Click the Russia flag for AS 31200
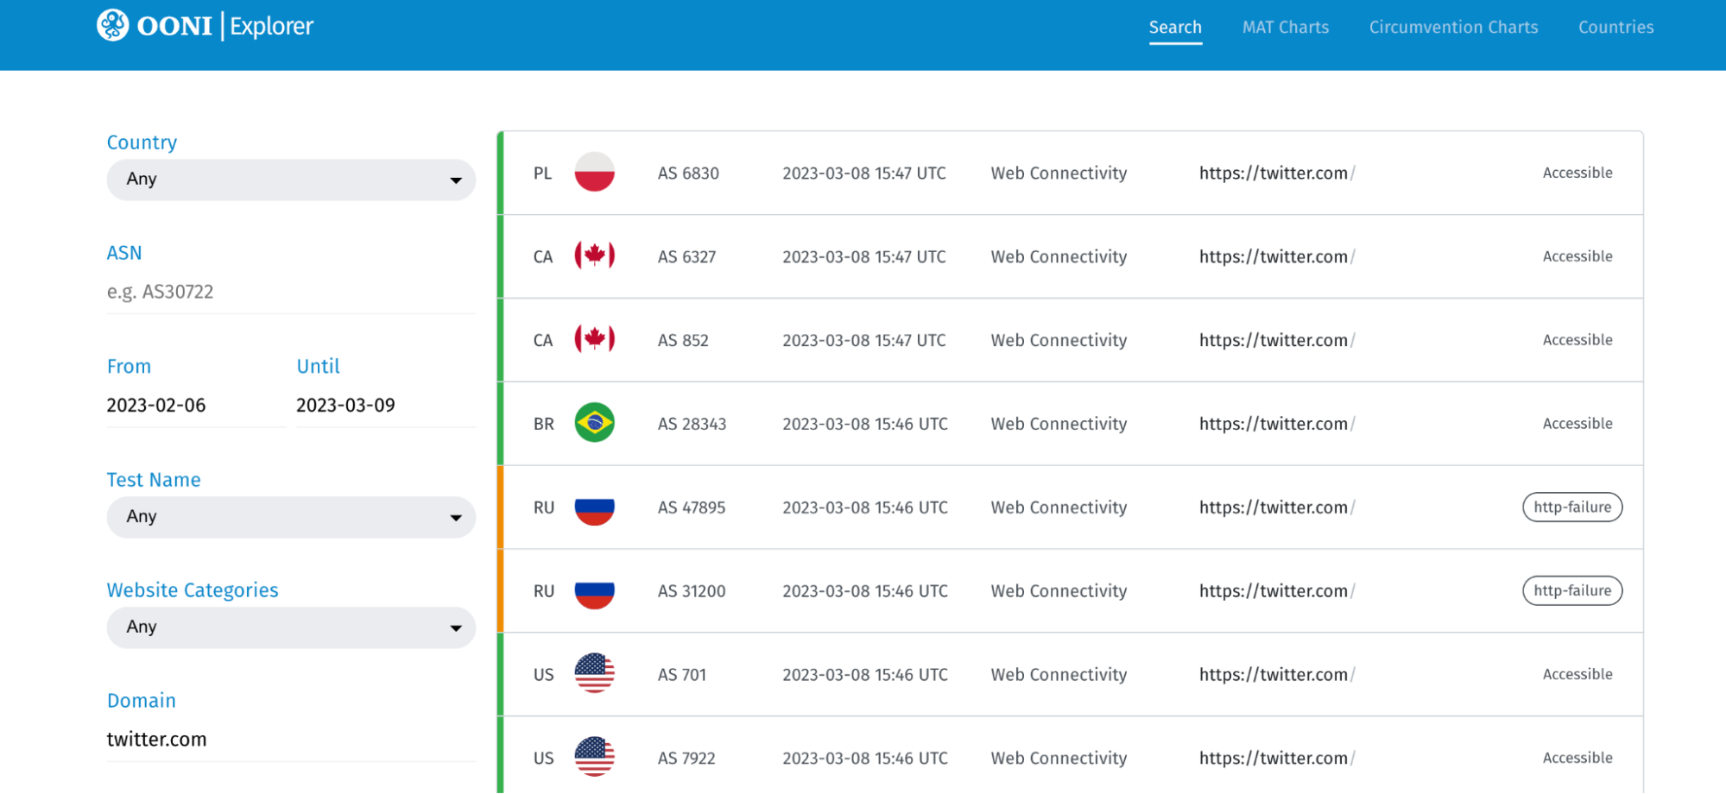The image size is (1726, 794). click(594, 591)
